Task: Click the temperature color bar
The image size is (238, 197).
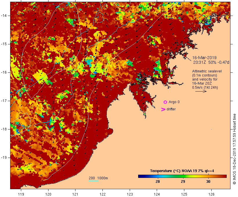Action: pyautogui.click(x=182, y=176)
